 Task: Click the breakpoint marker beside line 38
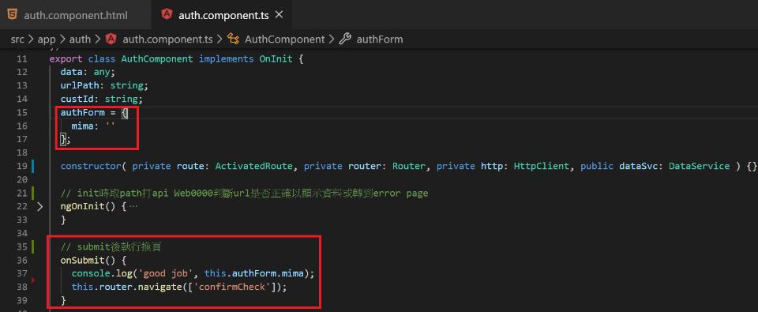click(x=33, y=280)
